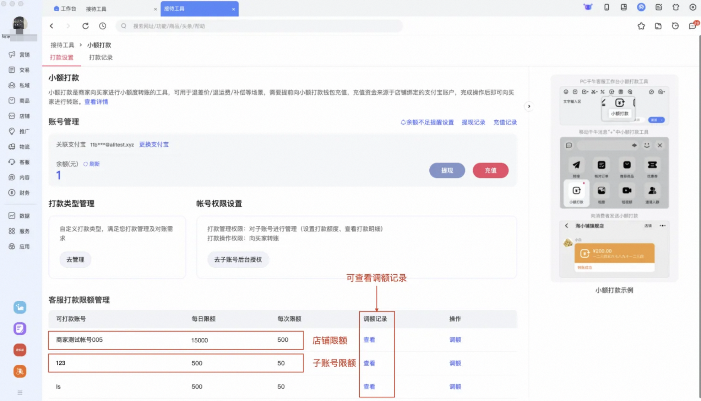The image size is (701, 401).
Task: Select the 打款记录 tab
Action: click(x=100, y=57)
